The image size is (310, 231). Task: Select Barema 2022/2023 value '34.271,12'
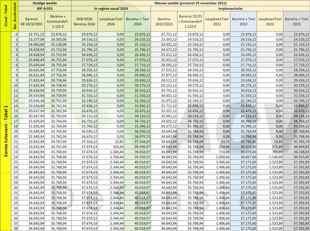169,126
